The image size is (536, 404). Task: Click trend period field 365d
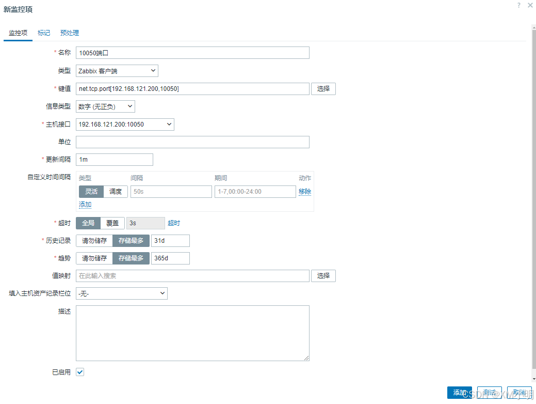(170, 258)
